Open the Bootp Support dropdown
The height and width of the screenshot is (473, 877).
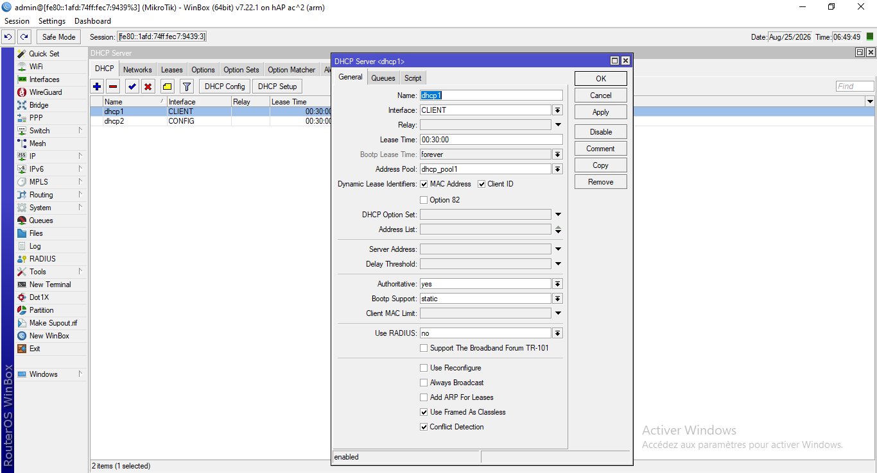click(x=558, y=299)
